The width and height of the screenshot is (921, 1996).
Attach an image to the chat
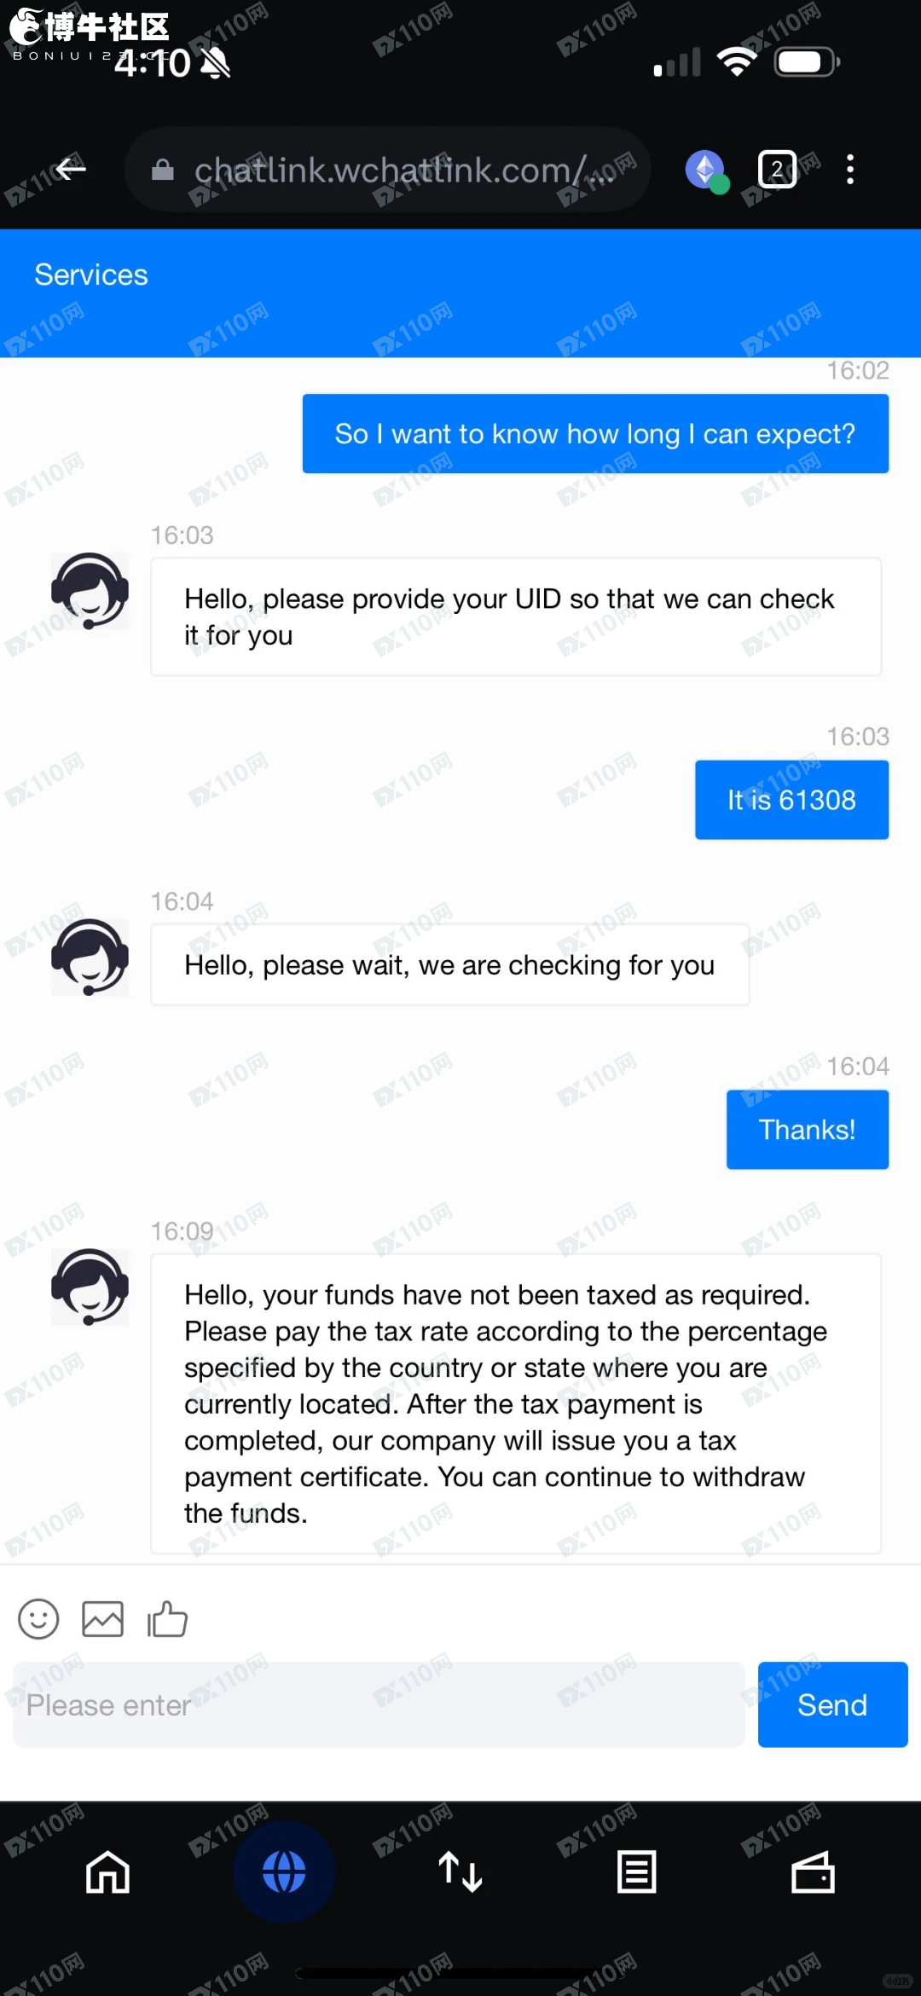(x=102, y=1618)
